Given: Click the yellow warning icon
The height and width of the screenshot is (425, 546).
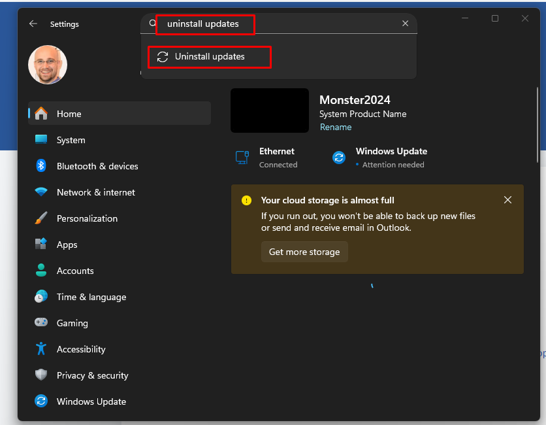Looking at the screenshot, I should coord(246,201).
